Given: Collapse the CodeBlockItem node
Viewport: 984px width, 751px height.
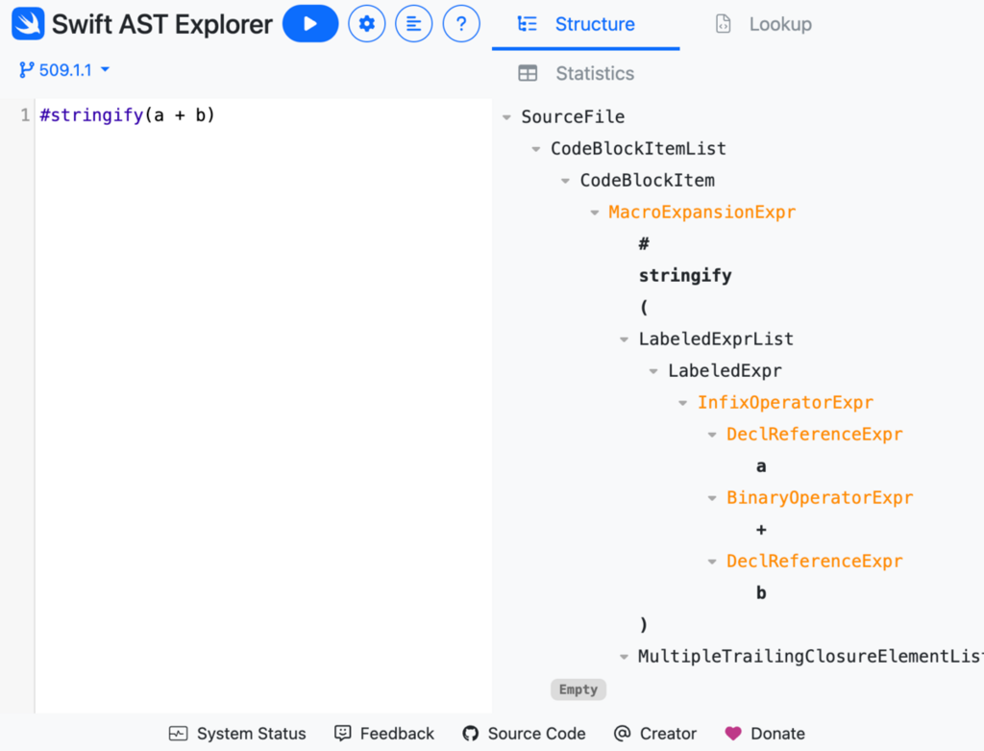Looking at the screenshot, I should 565,181.
